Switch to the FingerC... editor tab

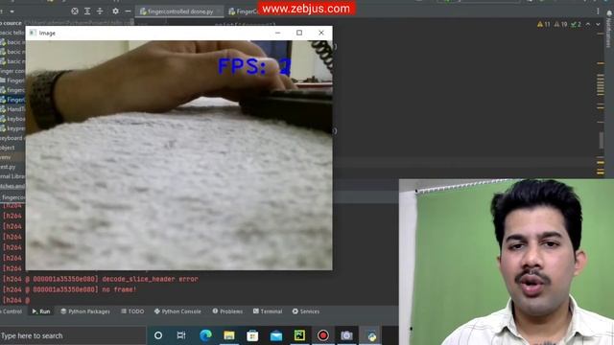click(243, 11)
